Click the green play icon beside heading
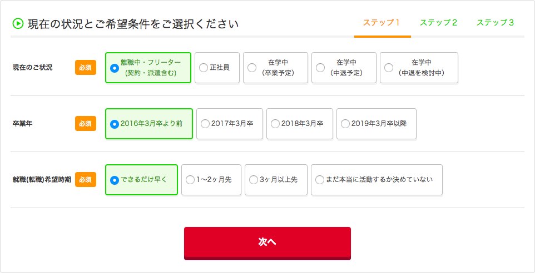Image resolution: width=535 pixels, height=273 pixels. coord(18,24)
